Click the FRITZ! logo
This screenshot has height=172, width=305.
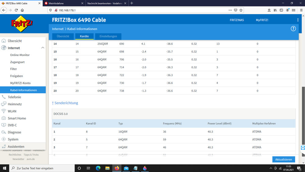click(x=22, y=24)
